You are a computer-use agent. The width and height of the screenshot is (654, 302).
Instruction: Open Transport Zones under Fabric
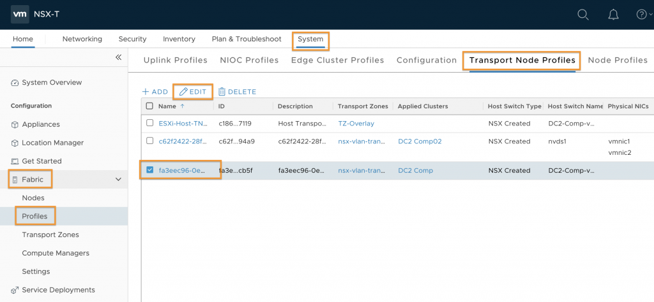point(50,234)
